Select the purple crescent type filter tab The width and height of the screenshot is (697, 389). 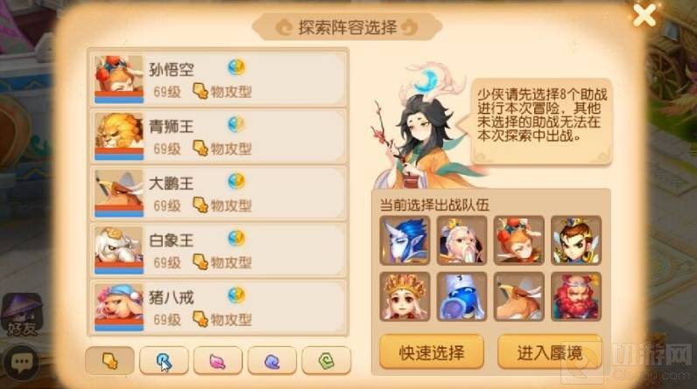[x=272, y=361]
